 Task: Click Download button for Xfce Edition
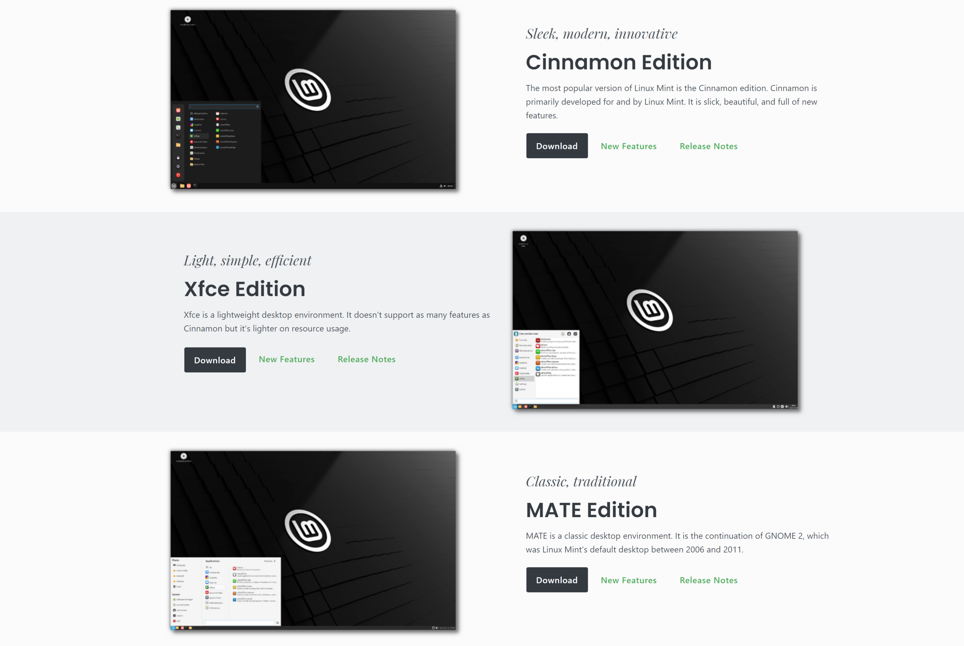point(215,359)
